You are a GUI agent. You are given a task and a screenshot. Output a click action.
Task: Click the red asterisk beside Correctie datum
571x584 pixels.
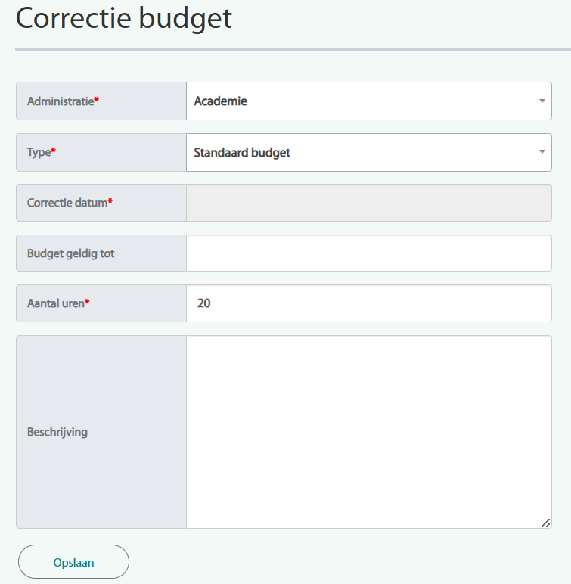(110, 202)
